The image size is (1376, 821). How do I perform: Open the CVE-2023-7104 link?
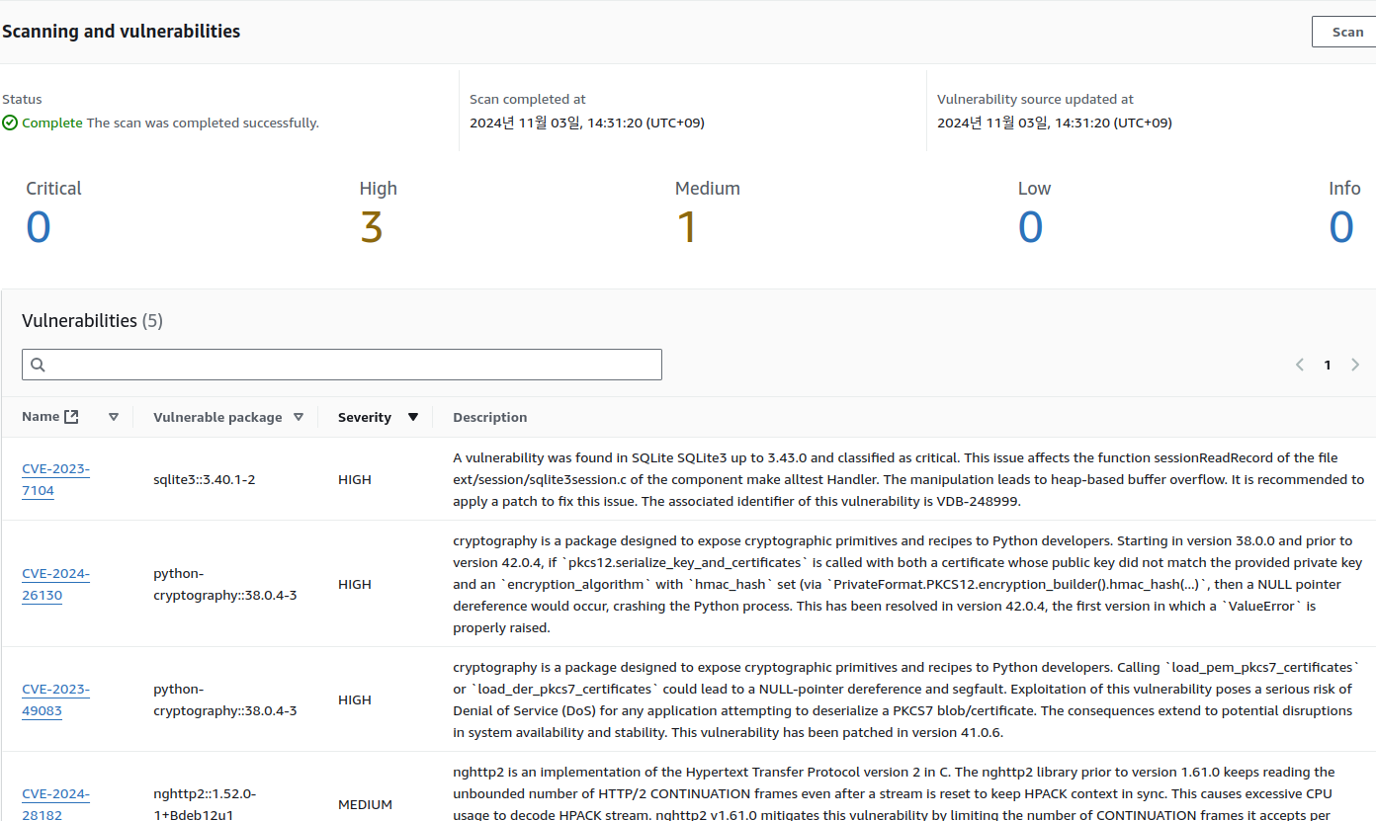[55, 479]
